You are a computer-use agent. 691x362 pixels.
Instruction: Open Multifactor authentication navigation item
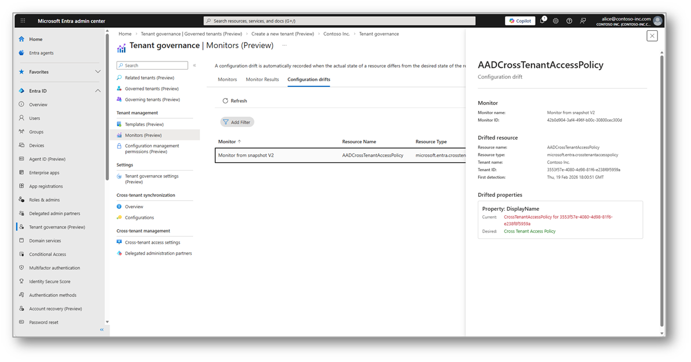[54, 268]
